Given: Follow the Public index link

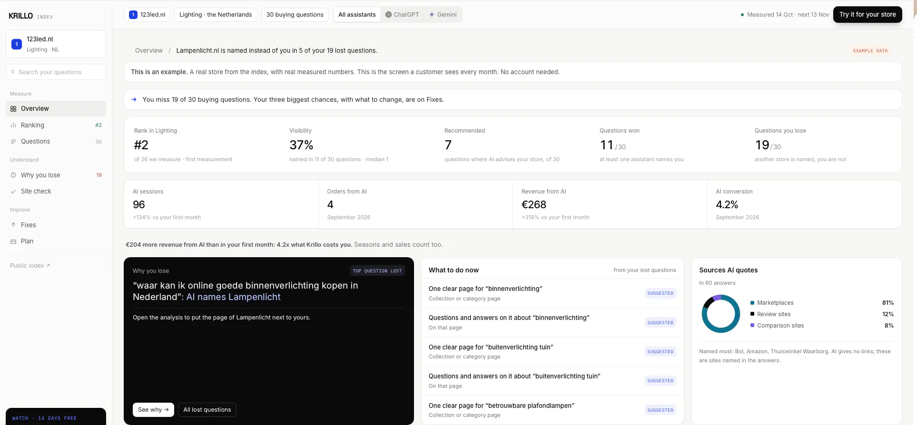Looking at the screenshot, I should click(30, 266).
